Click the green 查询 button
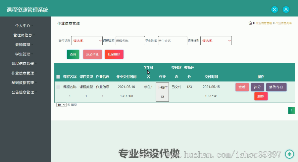298x162 pixels. 73,54
